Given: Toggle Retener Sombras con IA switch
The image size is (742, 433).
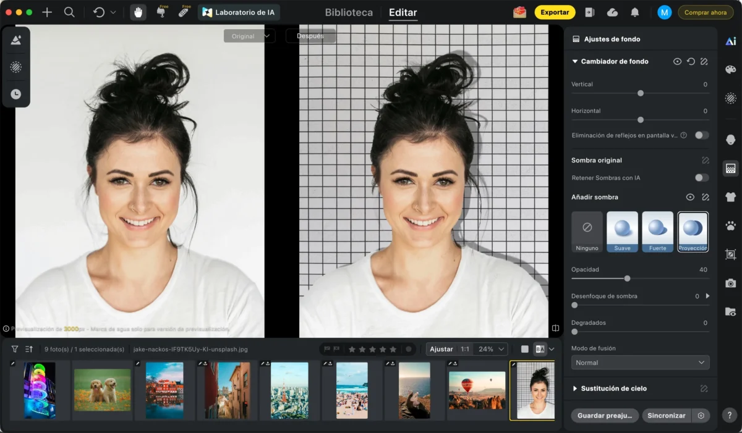Looking at the screenshot, I should (701, 178).
